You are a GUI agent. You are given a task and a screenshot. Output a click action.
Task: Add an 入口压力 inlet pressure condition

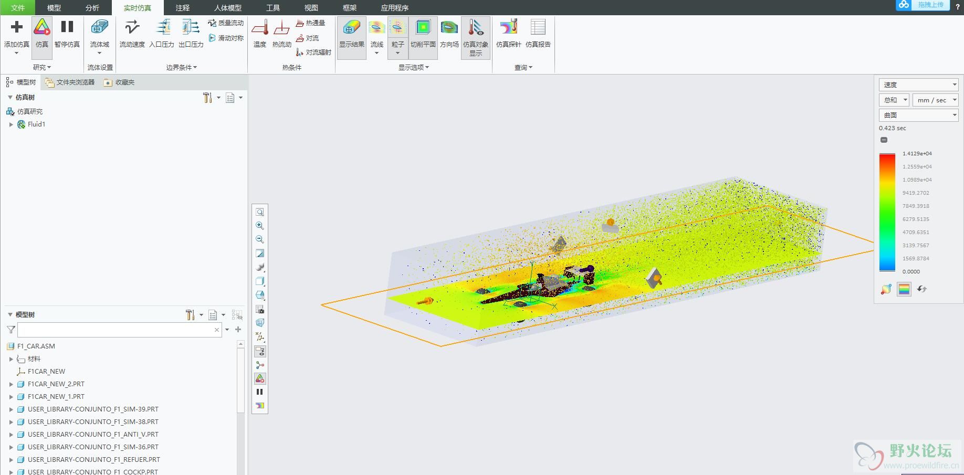pyautogui.click(x=162, y=34)
